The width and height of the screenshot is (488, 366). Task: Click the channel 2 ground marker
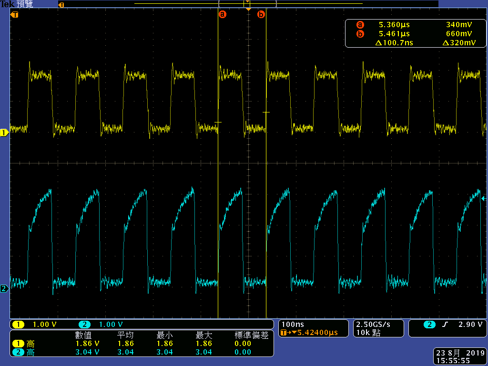4,288
